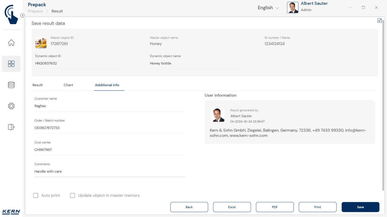Switch to the Chart tab
Image resolution: width=387 pixels, height=217 pixels.
tap(68, 85)
